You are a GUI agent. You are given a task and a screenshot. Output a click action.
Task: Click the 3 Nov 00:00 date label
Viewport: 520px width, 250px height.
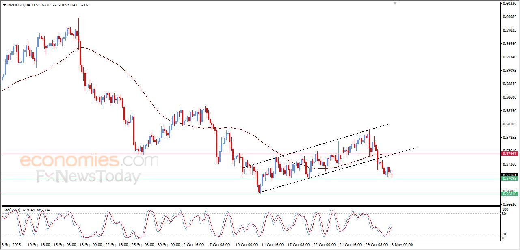[401, 245]
